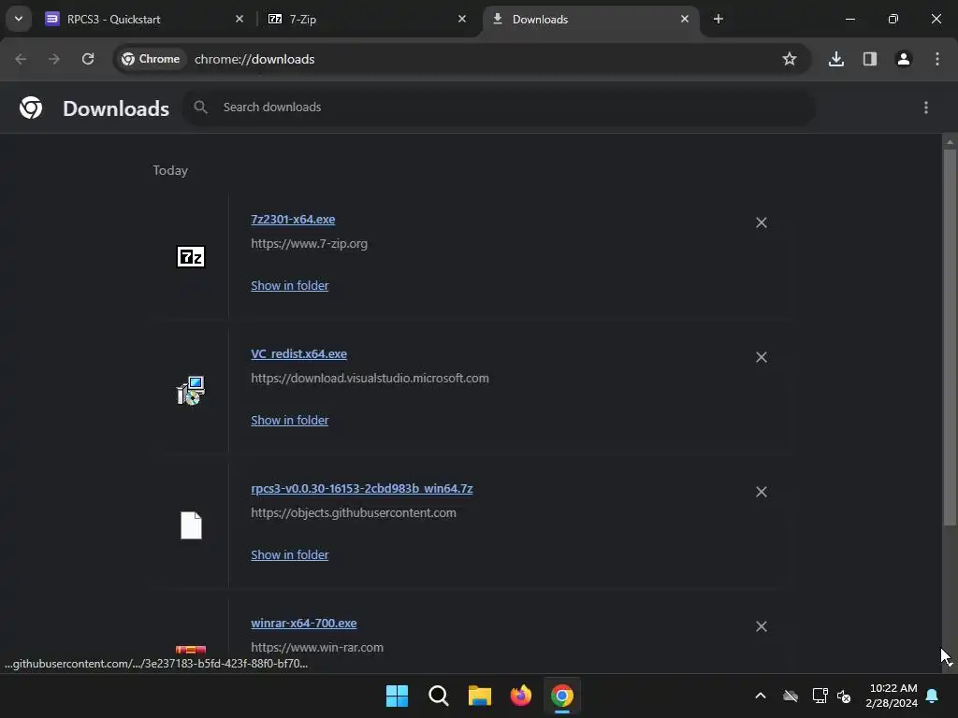Open the tab search dropdown arrow
Screen dimensions: 958x718
(19, 19)
